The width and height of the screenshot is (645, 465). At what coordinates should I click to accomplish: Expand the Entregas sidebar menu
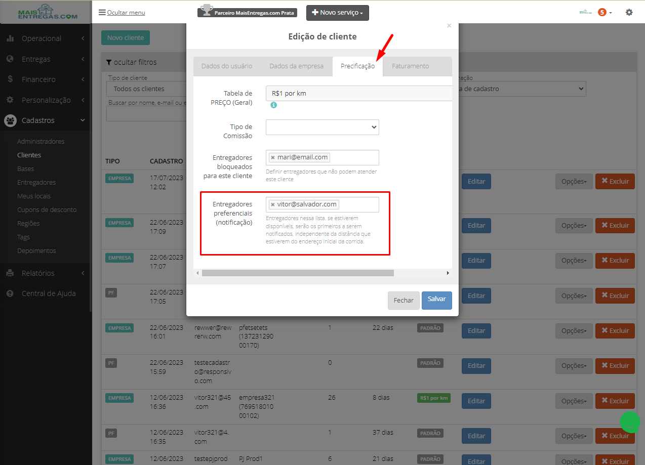(46, 59)
